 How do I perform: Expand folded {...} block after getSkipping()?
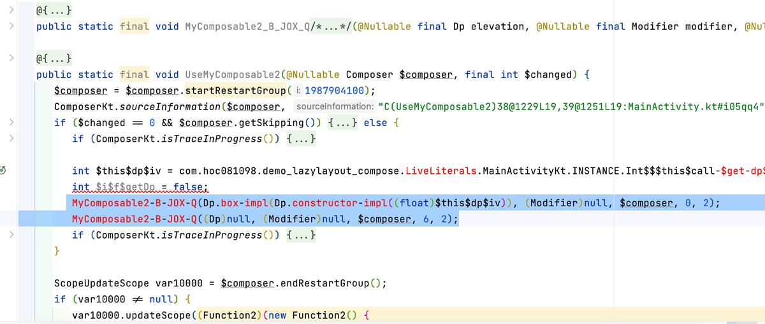[343, 122]
